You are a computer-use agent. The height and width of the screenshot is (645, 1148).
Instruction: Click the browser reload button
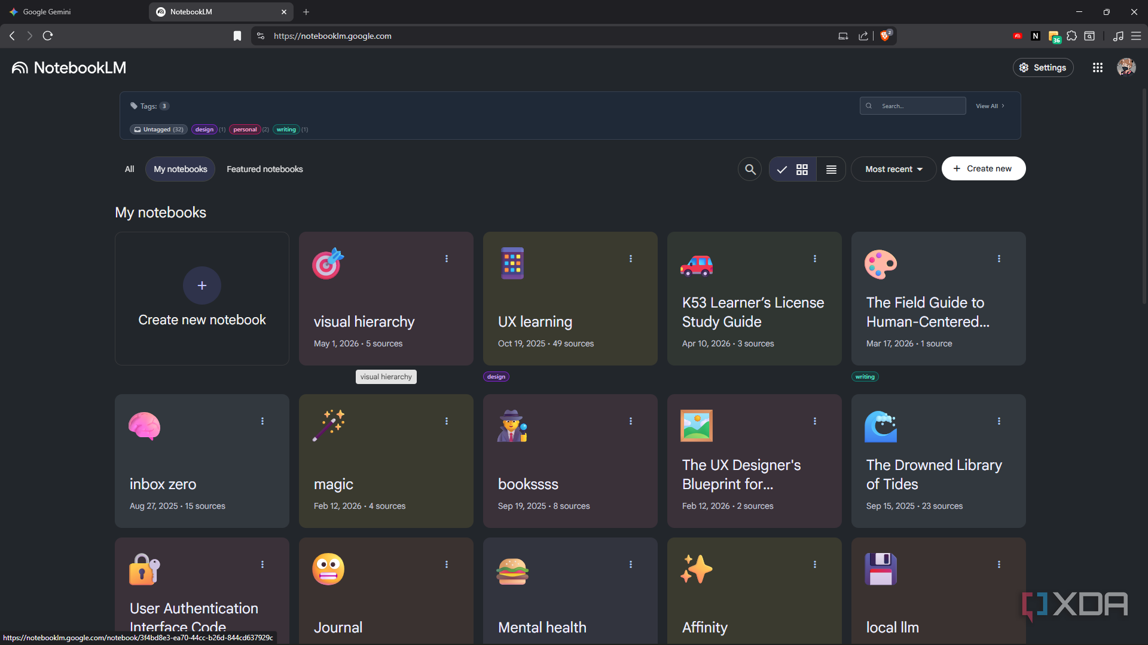pos(48,36)
